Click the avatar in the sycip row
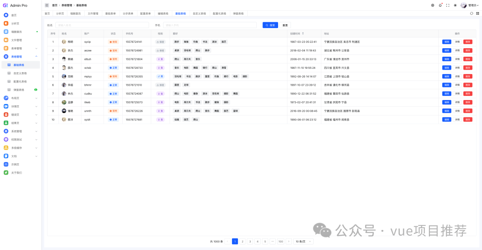This screenshot has width=482, height=250. [x=64, y=42]
